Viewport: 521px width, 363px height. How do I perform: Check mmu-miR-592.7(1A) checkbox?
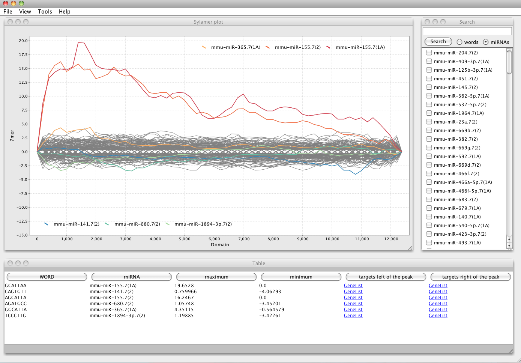429,156
